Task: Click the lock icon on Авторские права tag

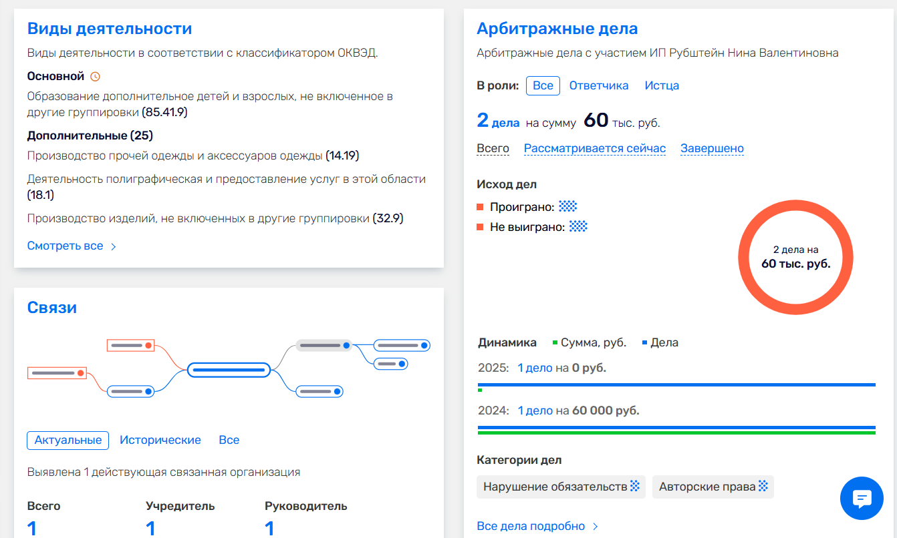Action: point(763,487)
